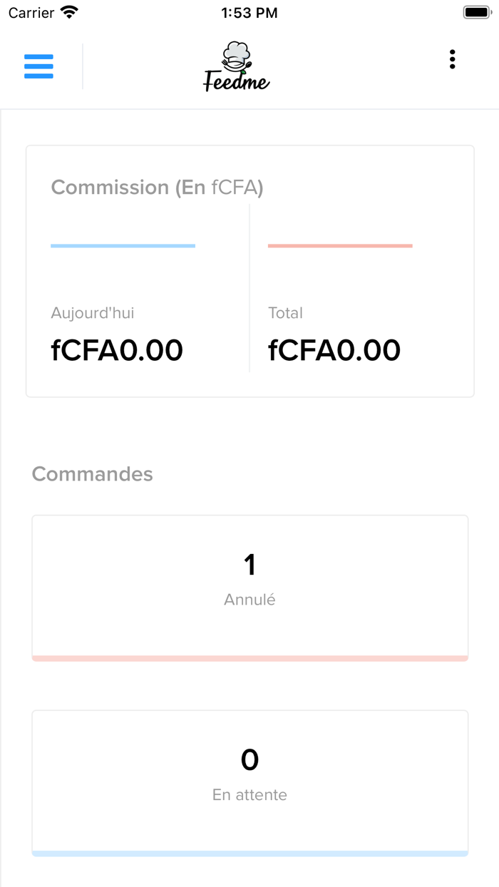
Task: Click the pink bar under Annulé card
Action: click(249, 658)
